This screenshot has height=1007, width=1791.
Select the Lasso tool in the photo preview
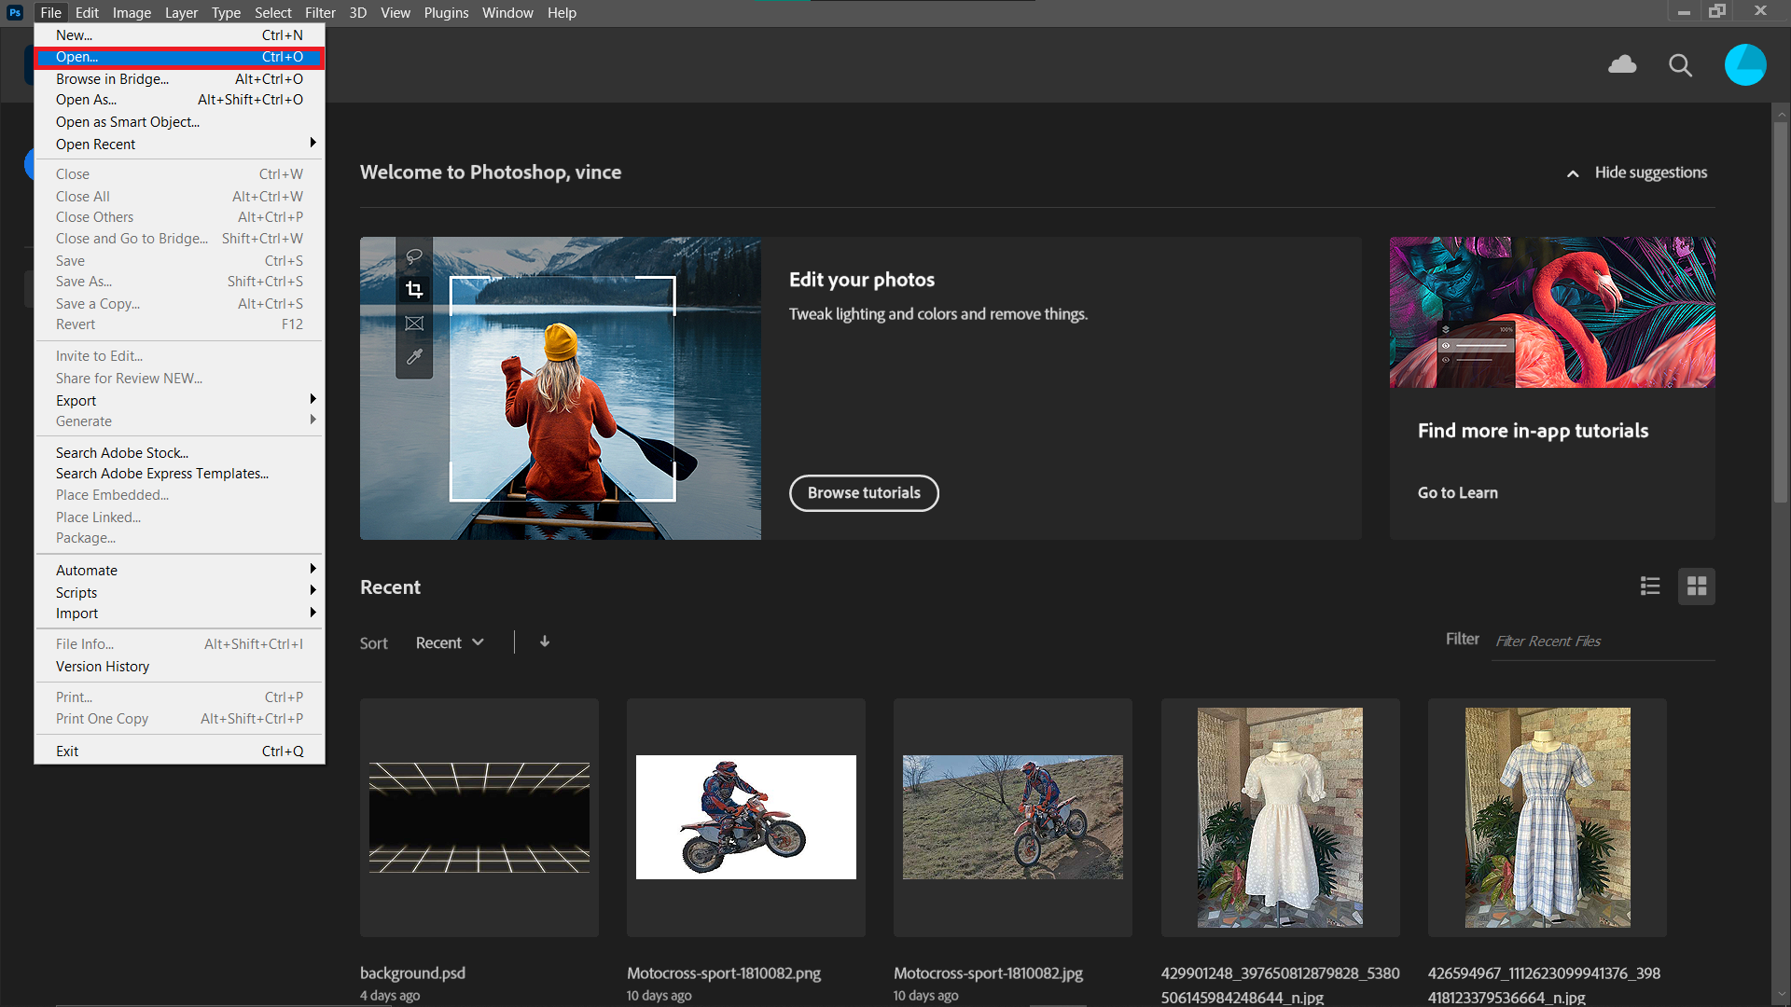(x=414, y=256)
